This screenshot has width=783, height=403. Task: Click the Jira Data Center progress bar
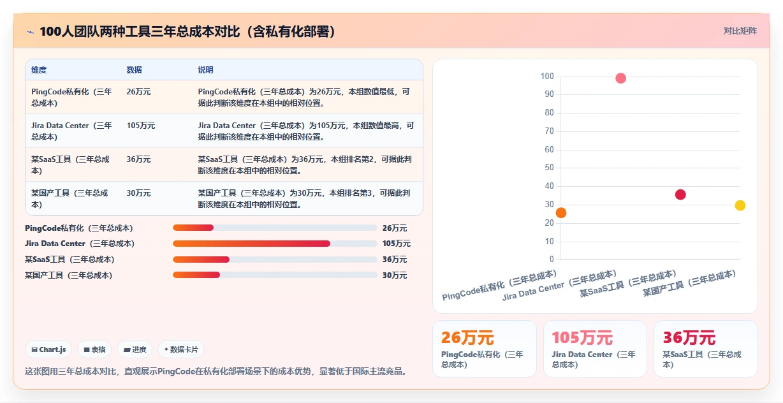[x=275, y=244]
